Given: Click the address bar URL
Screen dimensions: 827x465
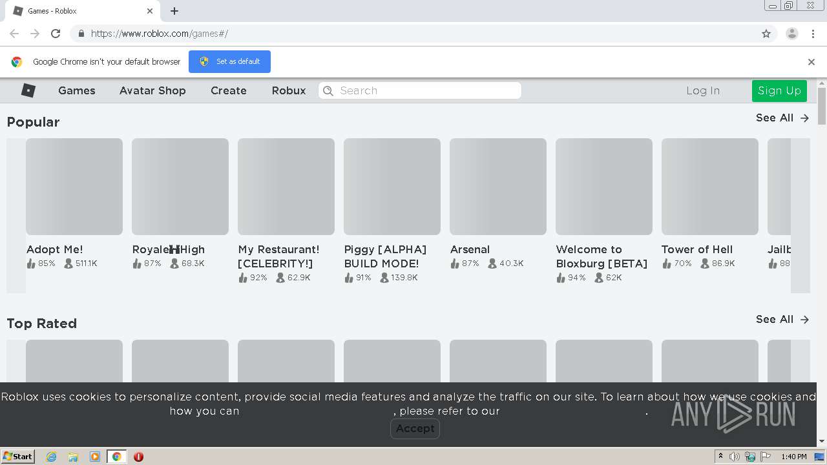Looking at the screenshot, I should tap(160, 34).
